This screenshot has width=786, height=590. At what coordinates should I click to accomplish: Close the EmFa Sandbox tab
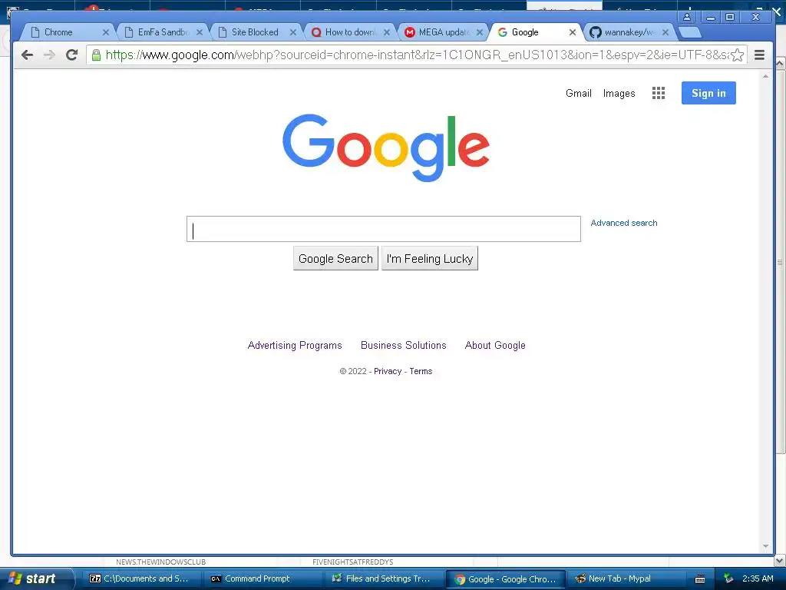(200, 32)
